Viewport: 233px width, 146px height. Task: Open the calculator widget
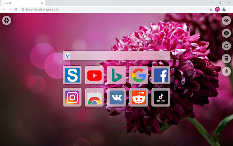(x=226, y=59)
